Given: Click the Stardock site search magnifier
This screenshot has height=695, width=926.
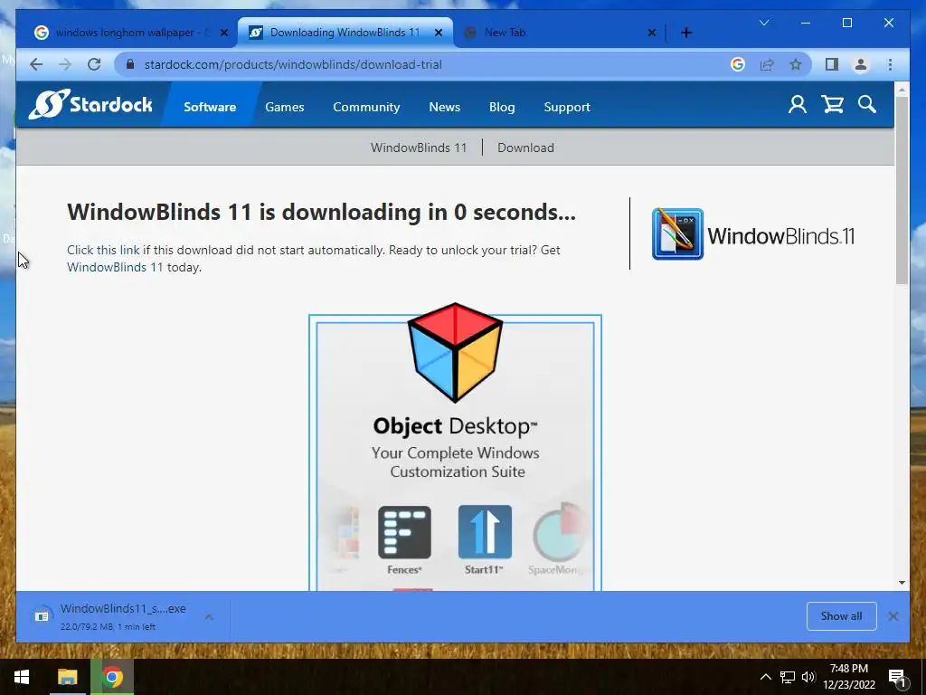Looking at the screenshot, I should point(867,105).
